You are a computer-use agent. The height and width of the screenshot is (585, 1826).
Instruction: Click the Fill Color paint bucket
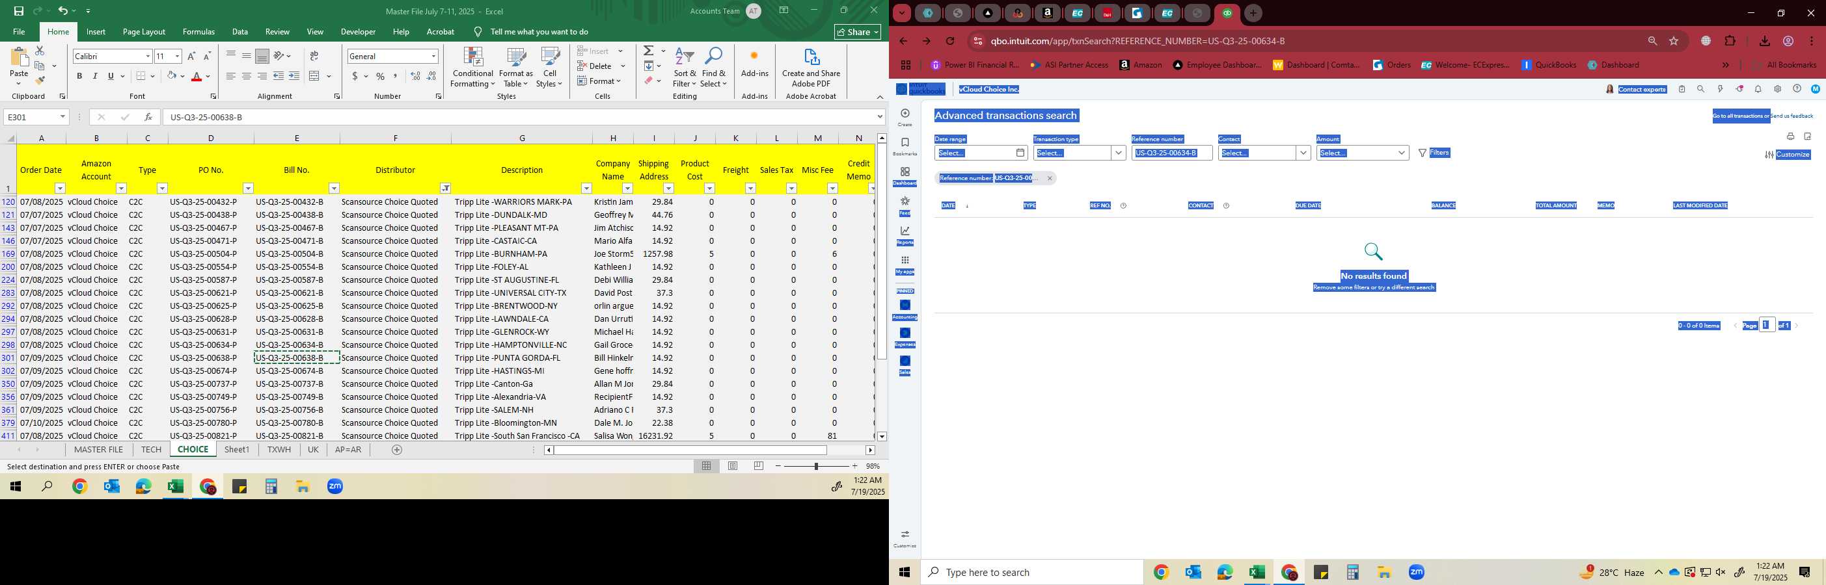coord(172,76)
